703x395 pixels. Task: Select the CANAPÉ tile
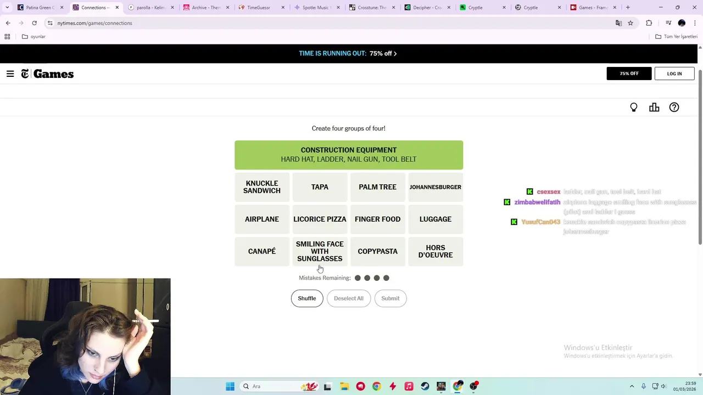coord(262,251)
